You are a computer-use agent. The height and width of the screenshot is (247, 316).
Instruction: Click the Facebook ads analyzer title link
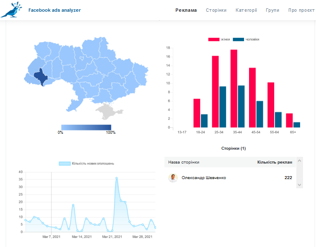[x=54, y=10]
